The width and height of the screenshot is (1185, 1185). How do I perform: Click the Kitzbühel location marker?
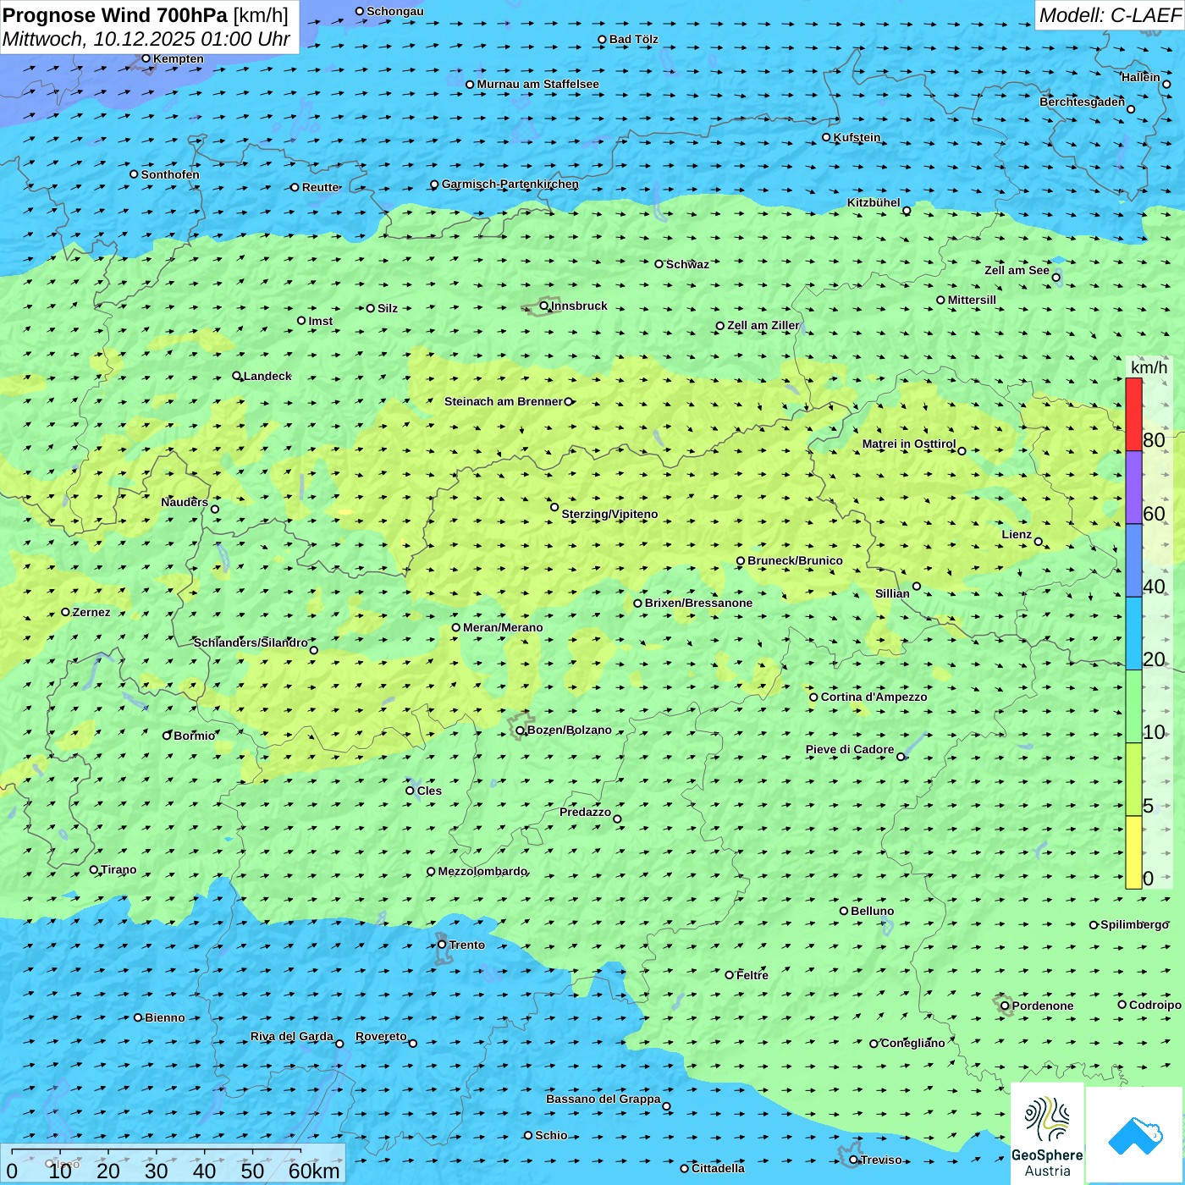pos(907,211)
